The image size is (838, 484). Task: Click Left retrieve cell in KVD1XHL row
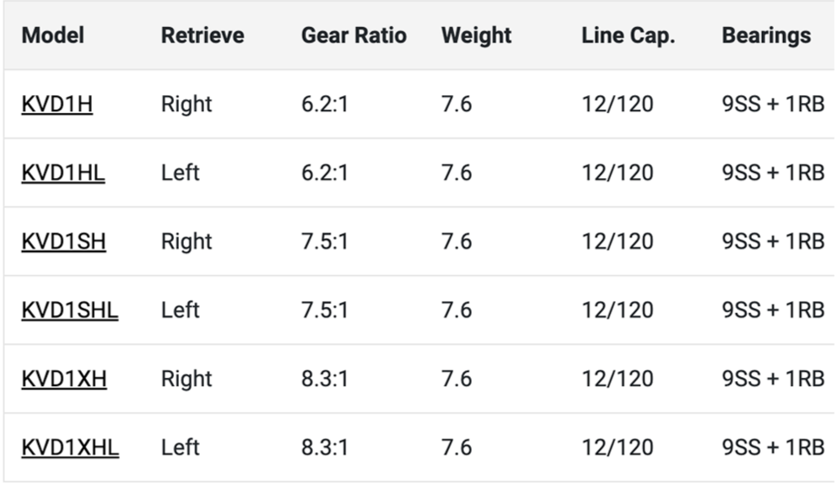[180, 448]
